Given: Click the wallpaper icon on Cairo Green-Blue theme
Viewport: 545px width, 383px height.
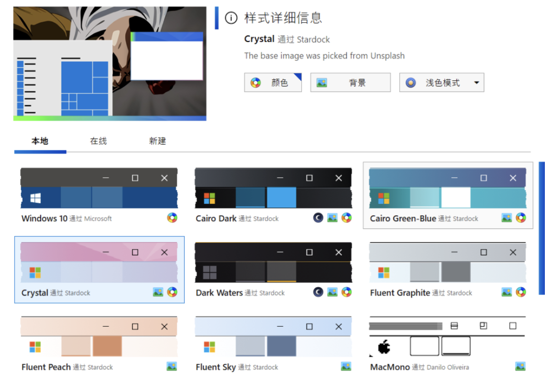Looking at the screenshot, I should pos(506,218).
